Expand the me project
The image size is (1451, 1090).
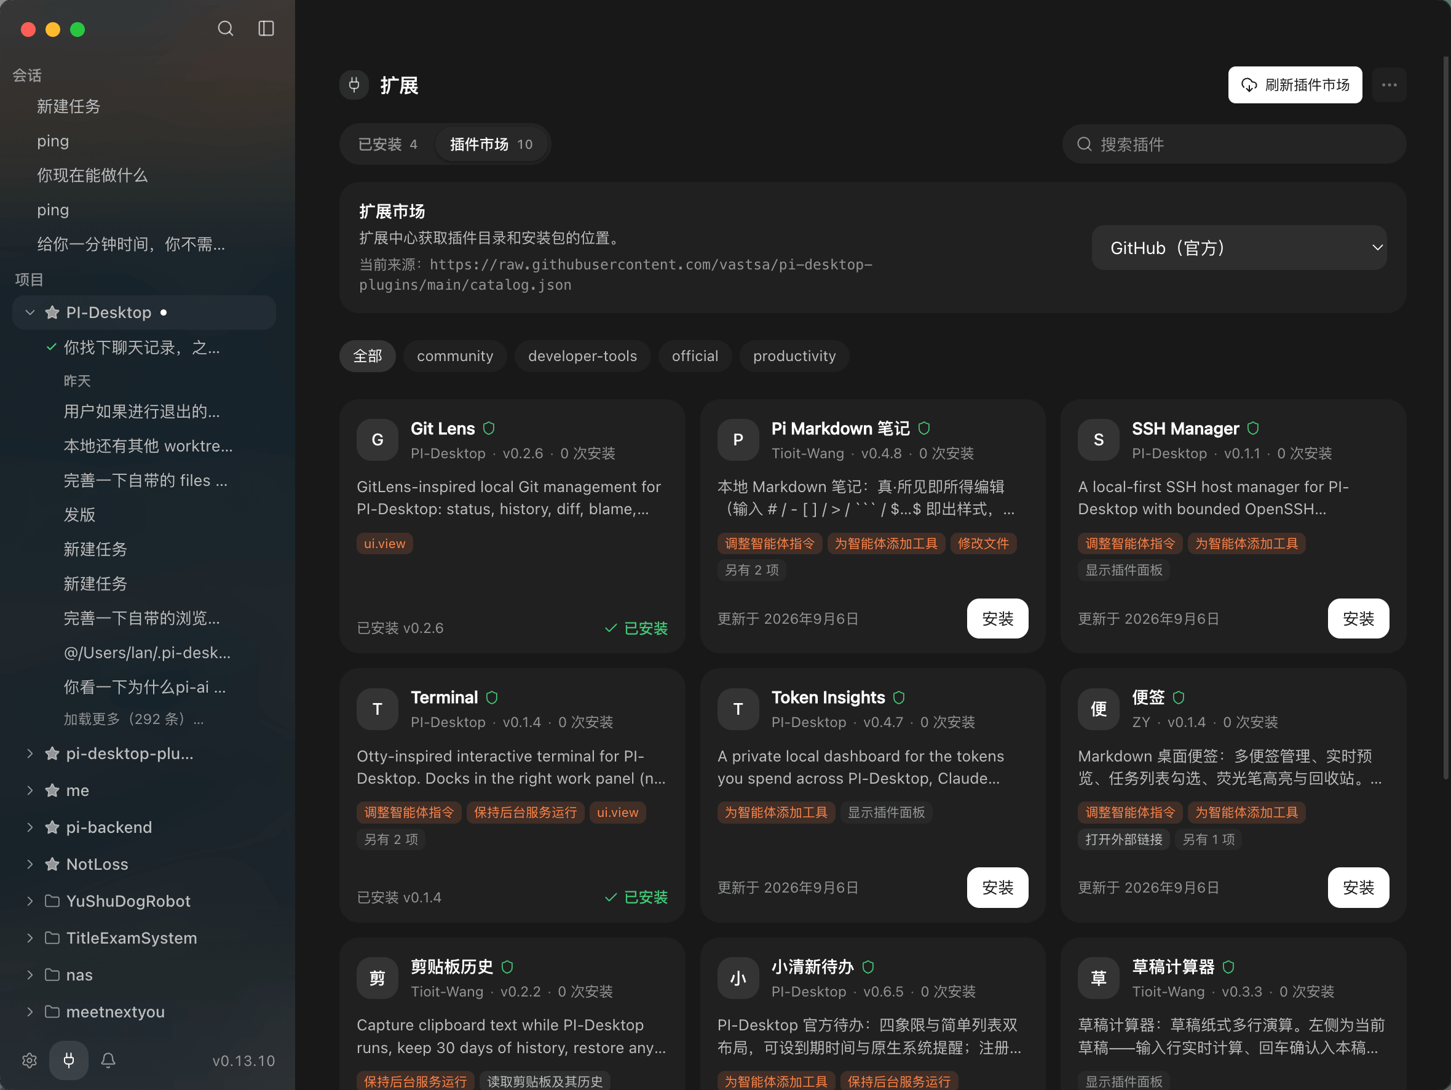[x=30, y=790]
